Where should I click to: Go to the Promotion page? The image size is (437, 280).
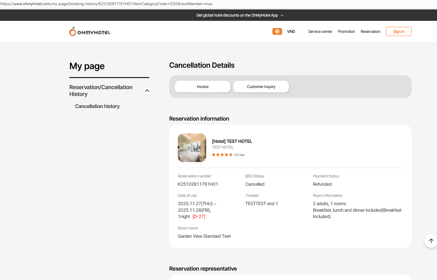click(x=346, y=31)
